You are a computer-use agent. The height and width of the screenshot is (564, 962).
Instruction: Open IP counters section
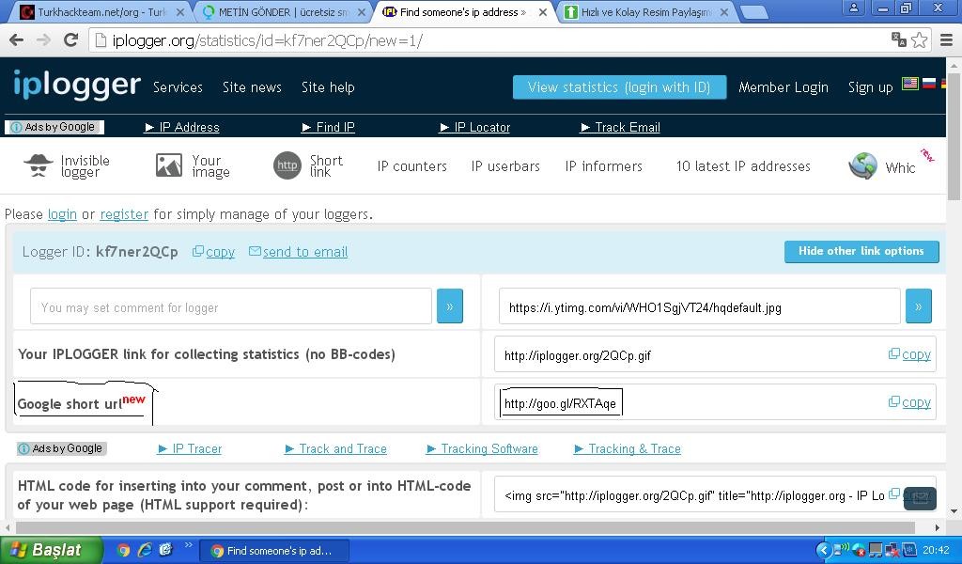[412, 166]
